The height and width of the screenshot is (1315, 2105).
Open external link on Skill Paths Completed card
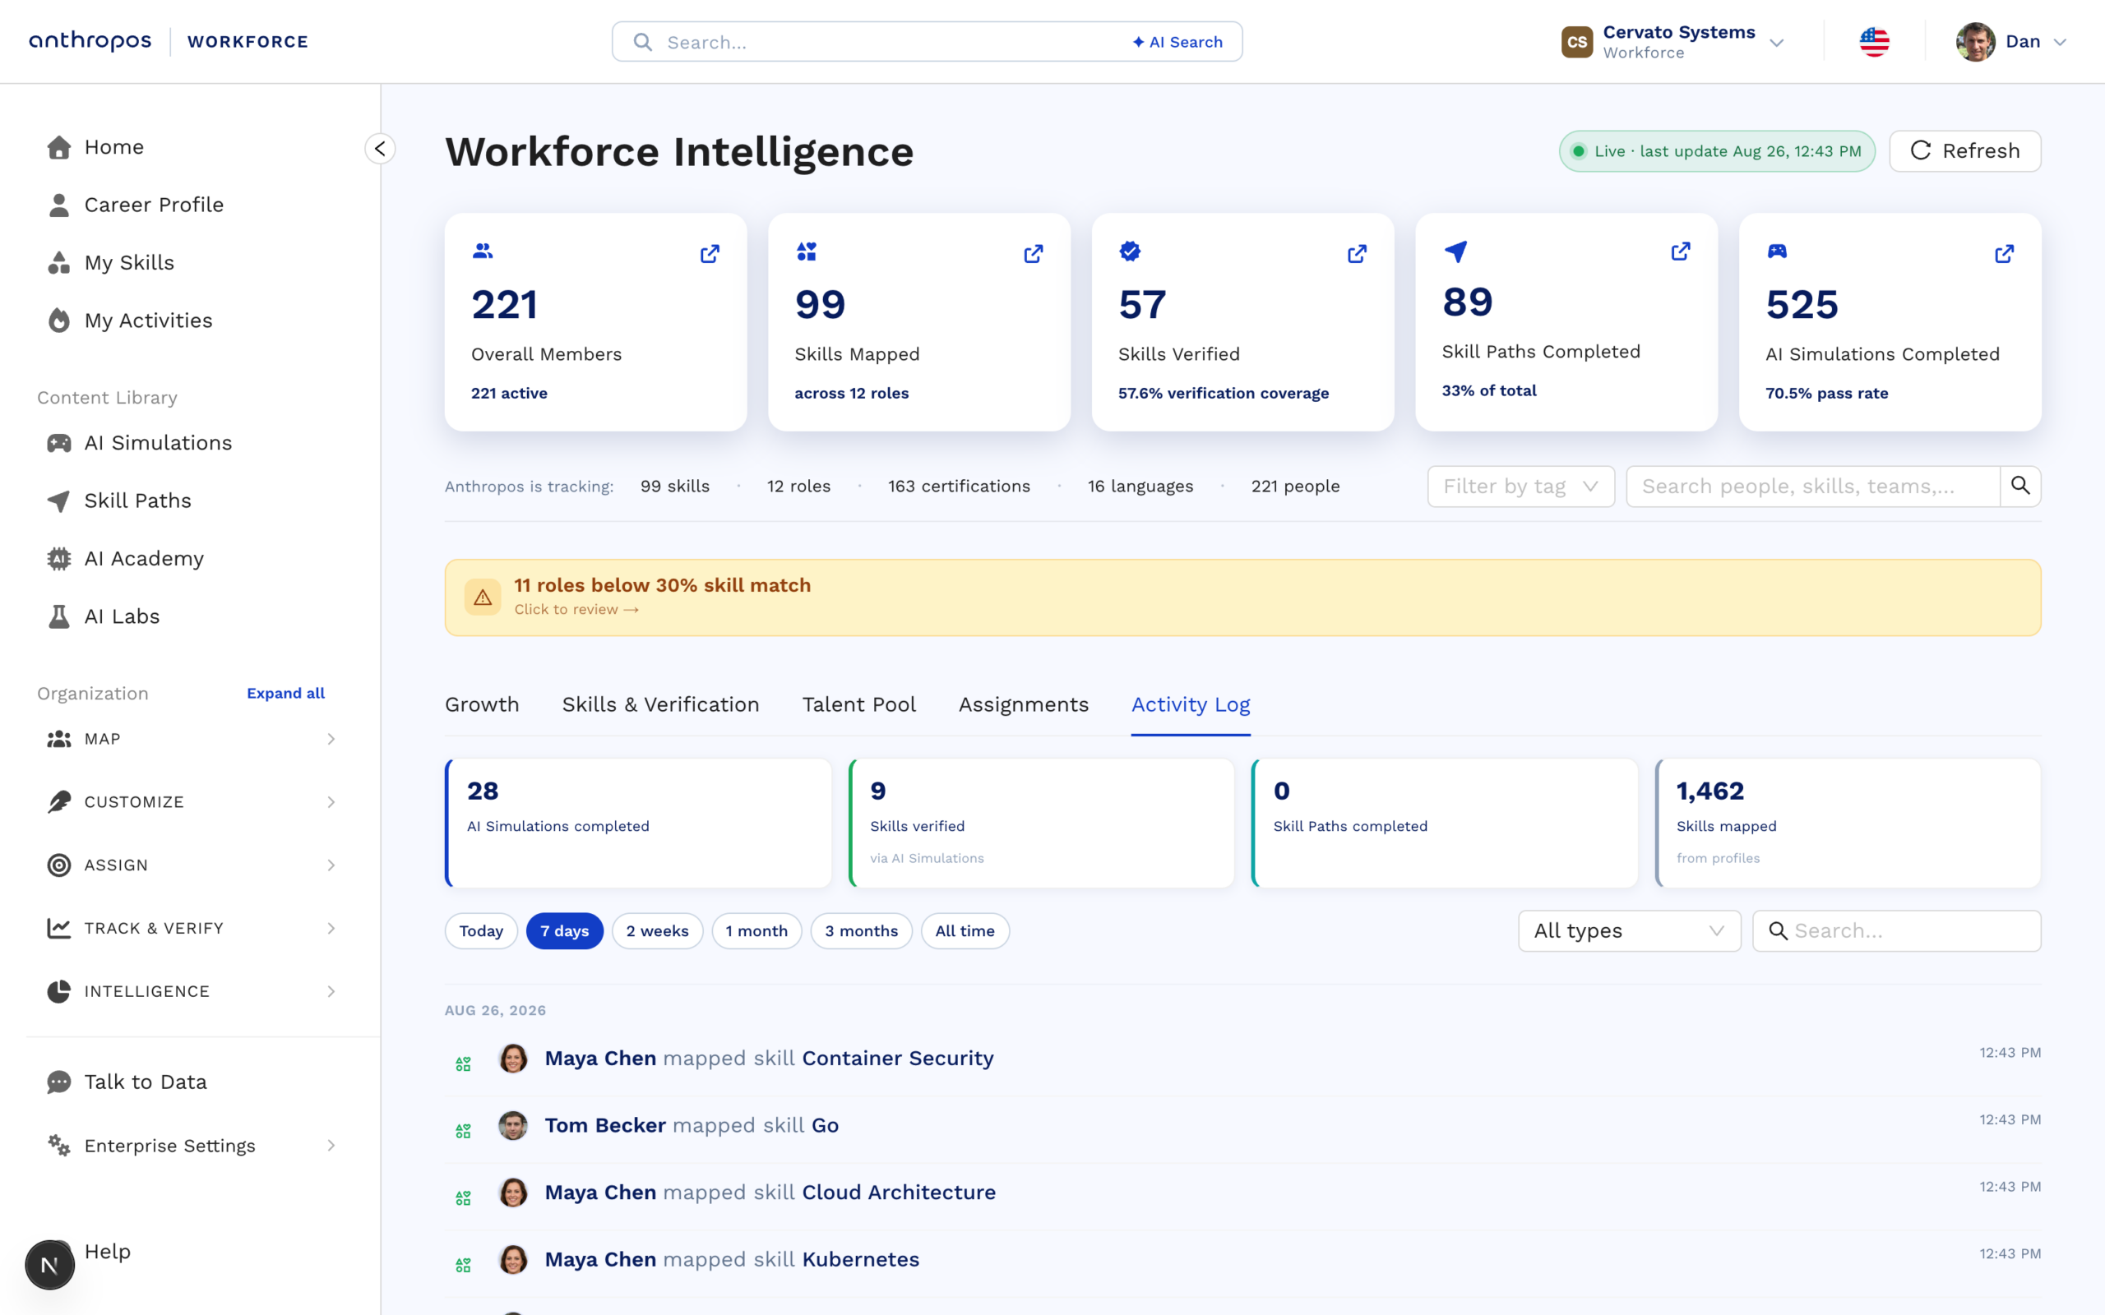tap(1681, 251)
